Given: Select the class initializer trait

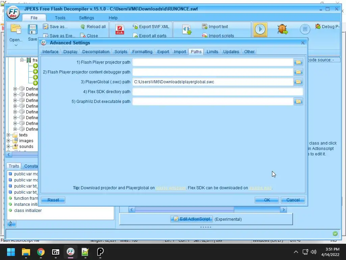Looking at the screenshot, I should pyautogui.click(x=28, y=211).
